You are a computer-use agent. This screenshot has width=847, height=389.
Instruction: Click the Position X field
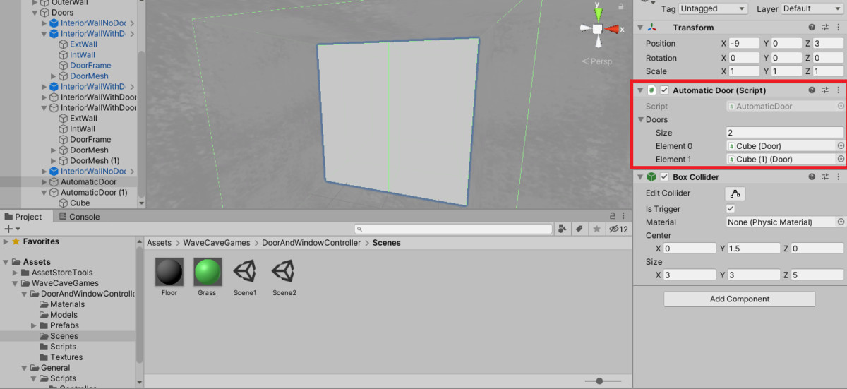coord(744,44)
